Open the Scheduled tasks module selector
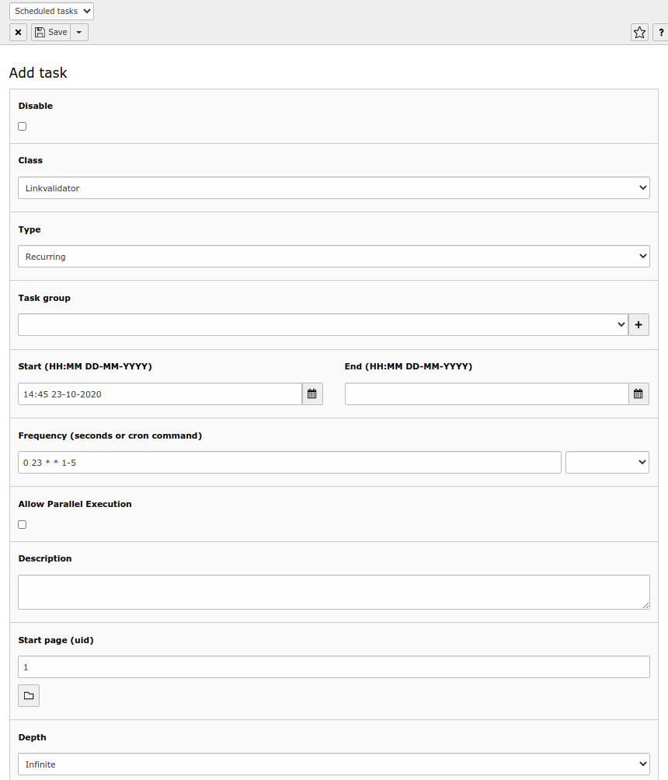Screen dimensions: 668x780 pyautogui.click(x=51, y=11)
